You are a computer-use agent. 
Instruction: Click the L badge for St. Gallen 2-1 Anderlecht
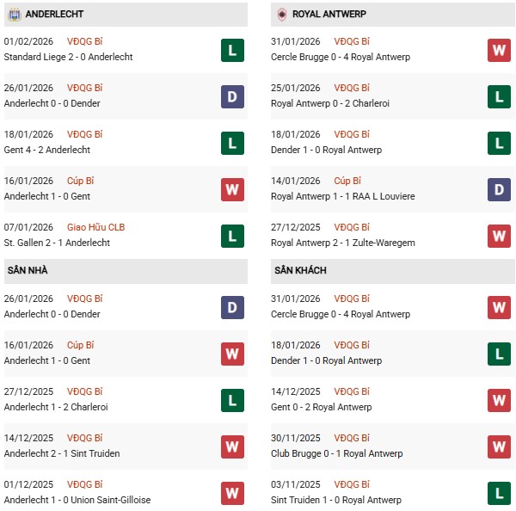(232, 236)
